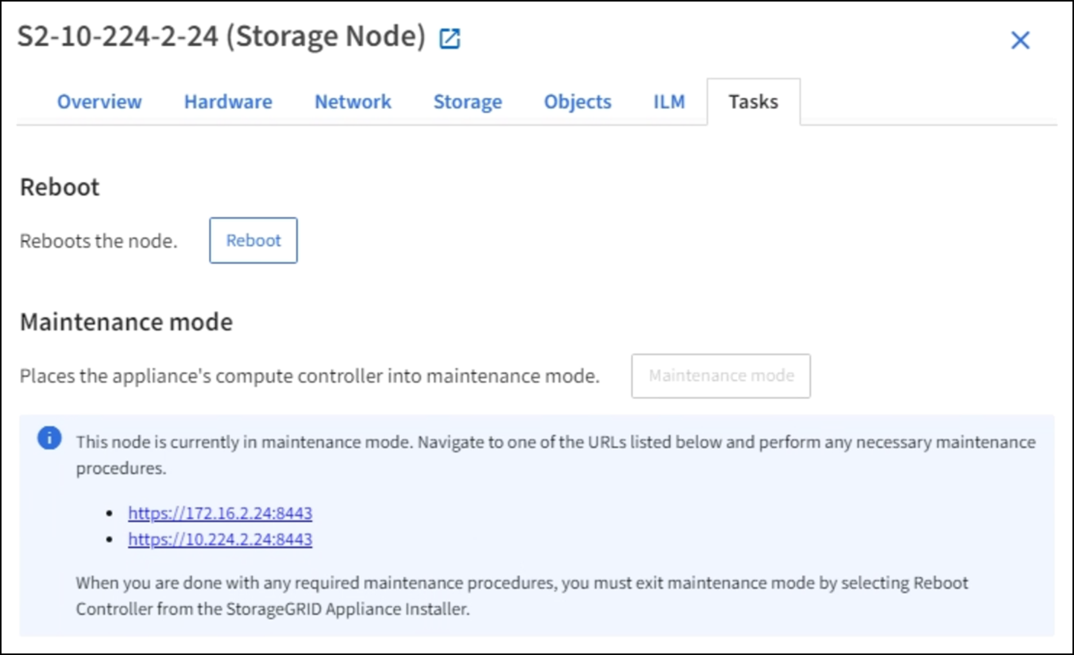
Task: Follow the https://10.224.2.24:8443 link
Action: tap(220, 540)
